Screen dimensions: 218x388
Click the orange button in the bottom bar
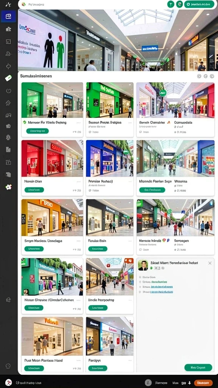point(203,383)
